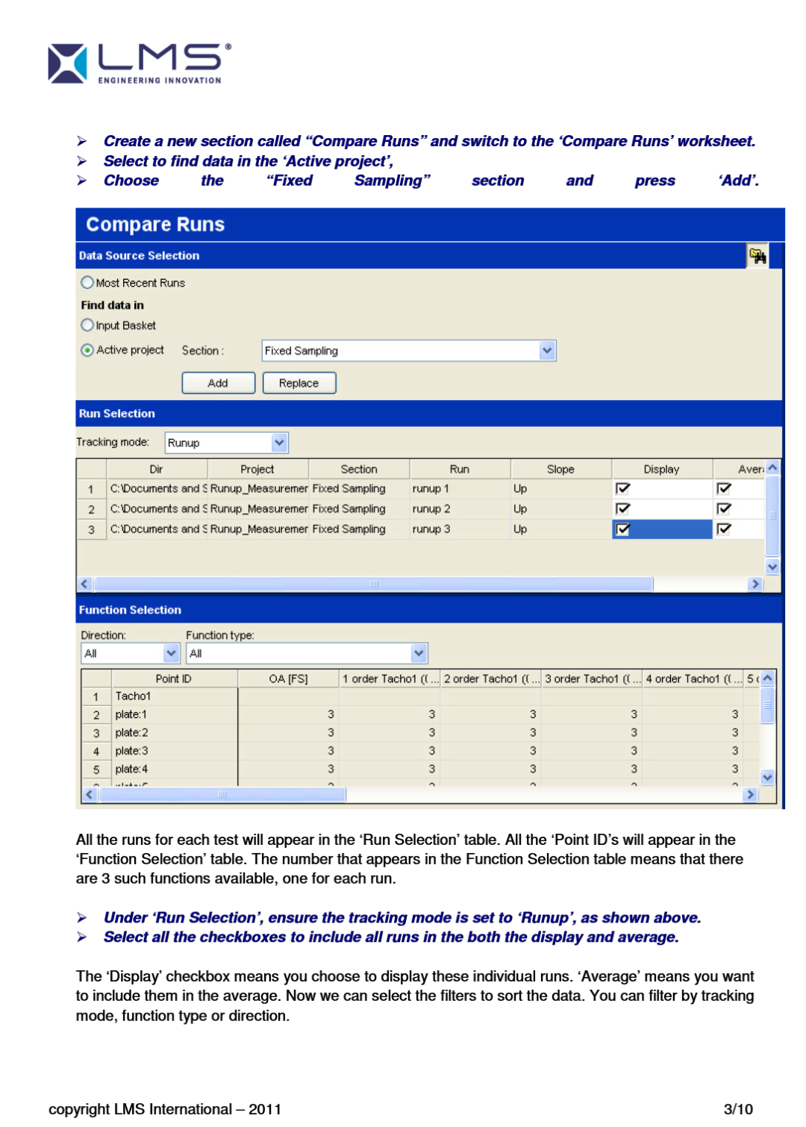This screenshot has height=1127, width=806.
Task: Click the Replace button
Action: [x=299, y=383]
